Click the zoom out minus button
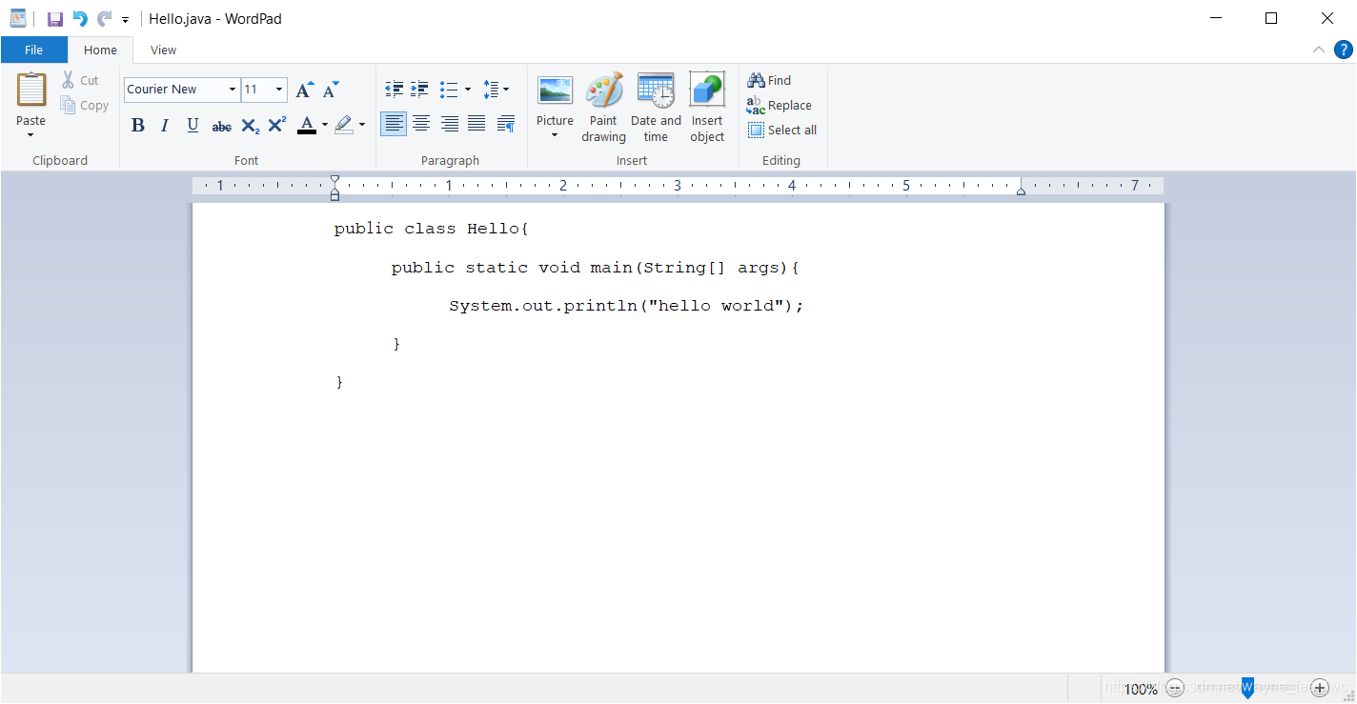 (1175, 687)
